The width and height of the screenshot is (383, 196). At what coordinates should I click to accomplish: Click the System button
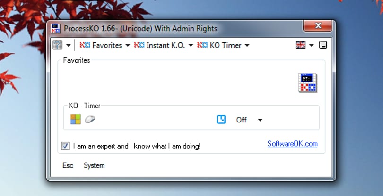point(94,165)
